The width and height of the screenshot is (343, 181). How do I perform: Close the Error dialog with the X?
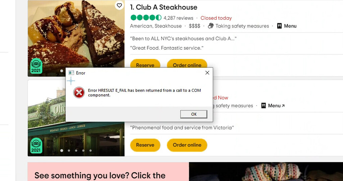[207, 73]
